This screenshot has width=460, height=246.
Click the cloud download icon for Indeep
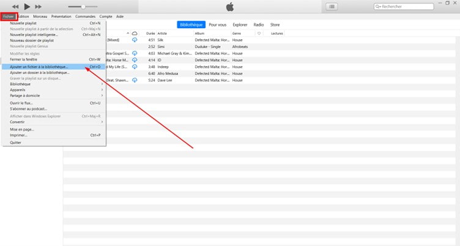tap(135, 67)
